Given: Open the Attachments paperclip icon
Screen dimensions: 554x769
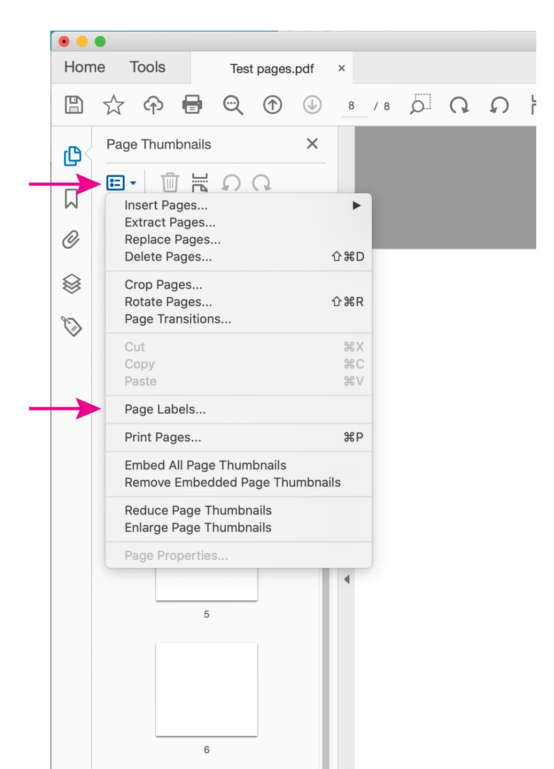Looking at the screenshot, I should [71, 240].
